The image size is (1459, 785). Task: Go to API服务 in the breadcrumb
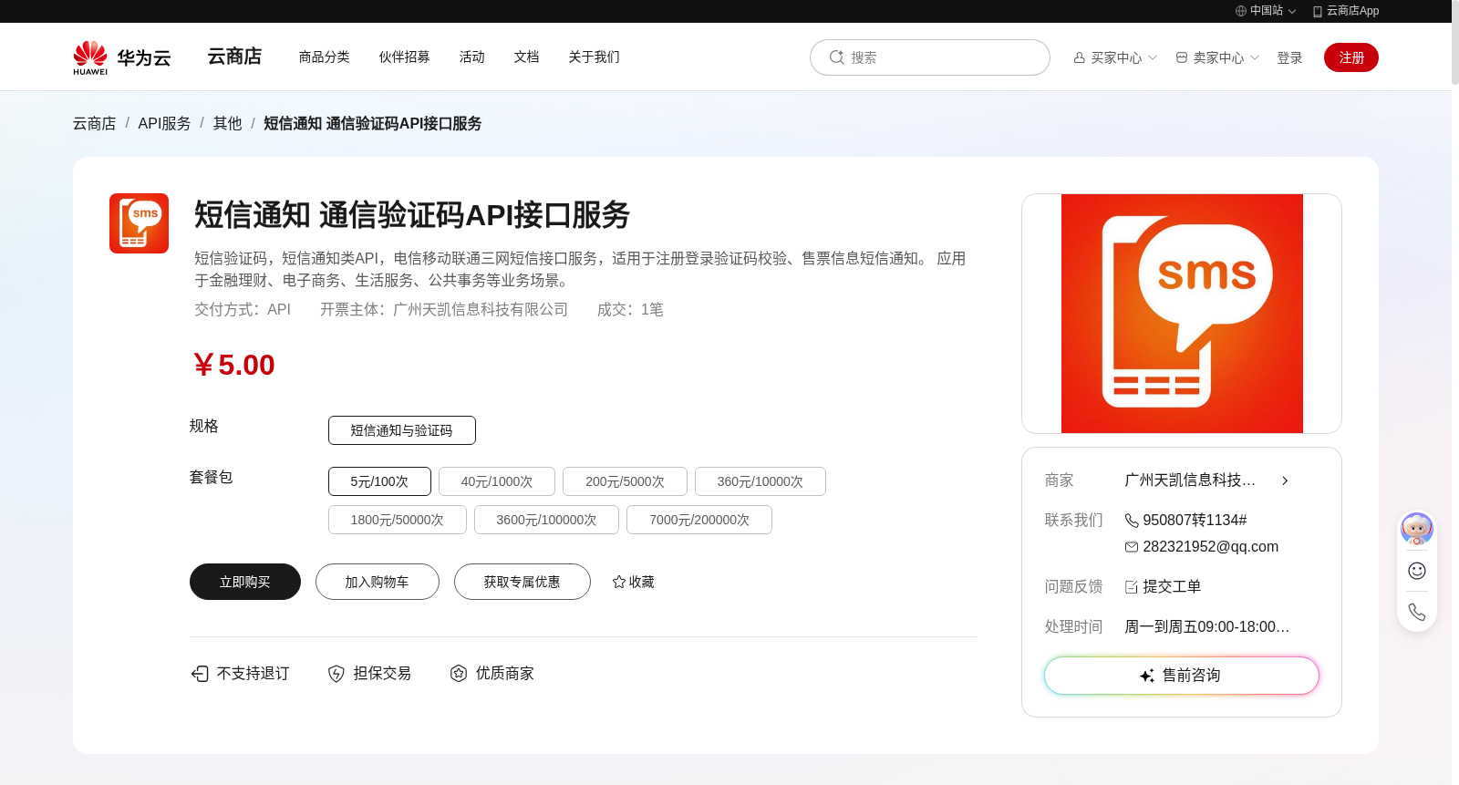[x=164, y=123]
